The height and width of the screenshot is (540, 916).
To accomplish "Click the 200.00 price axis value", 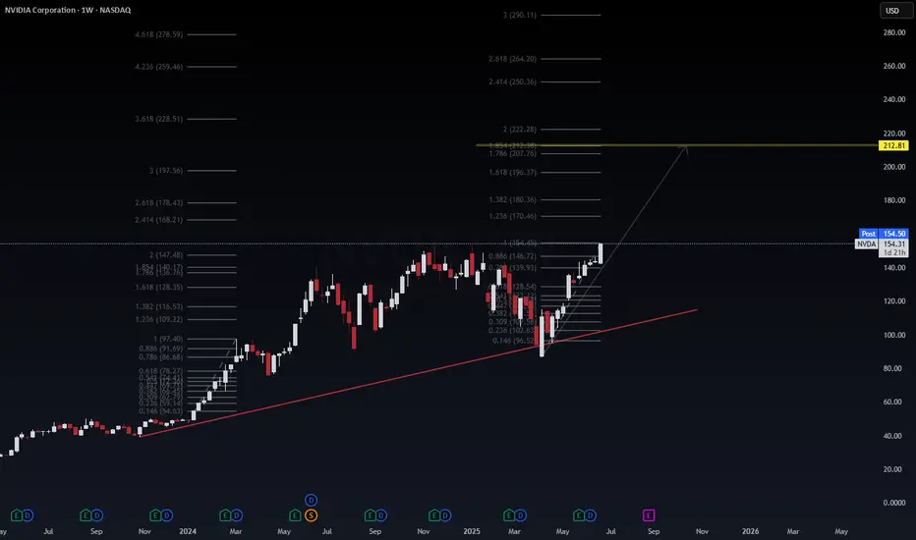I will (893, 167).
